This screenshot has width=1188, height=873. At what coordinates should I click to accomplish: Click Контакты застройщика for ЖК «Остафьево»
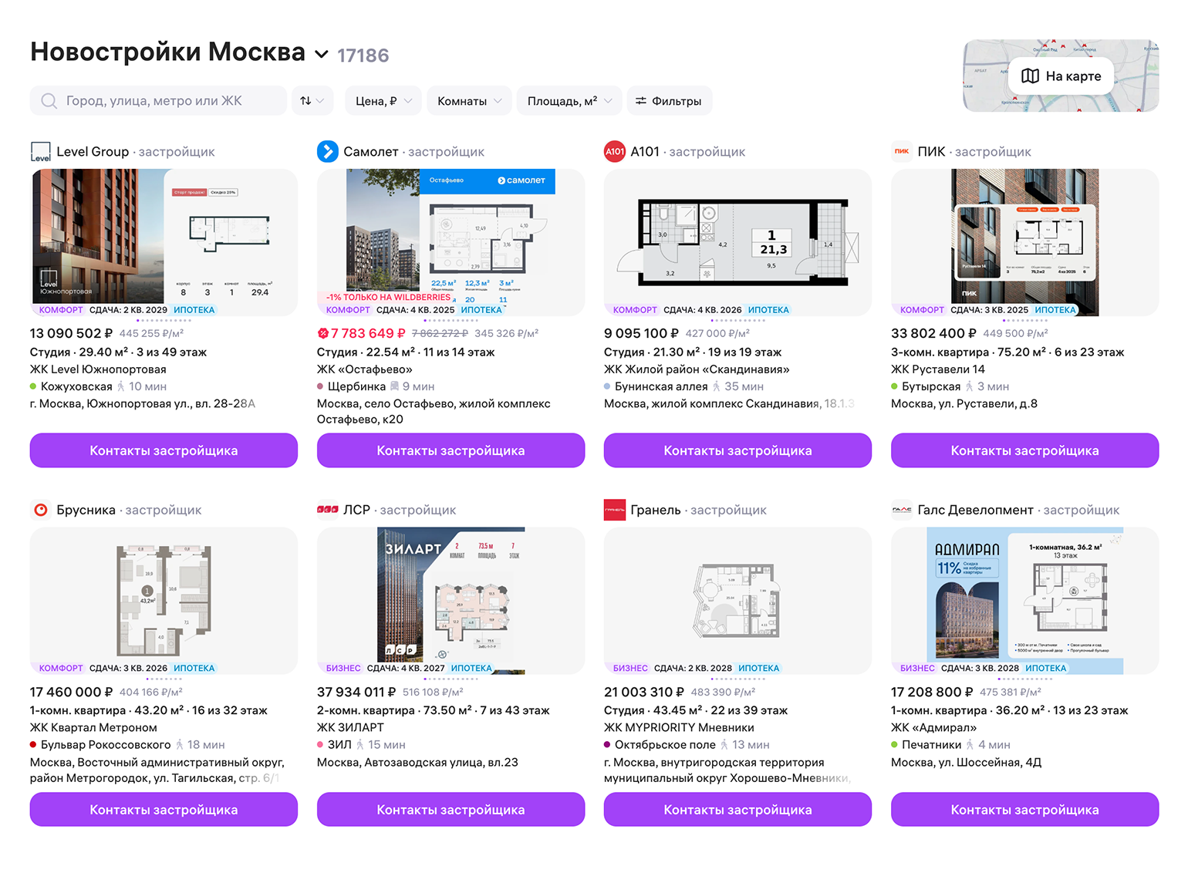tap(451, 450)
